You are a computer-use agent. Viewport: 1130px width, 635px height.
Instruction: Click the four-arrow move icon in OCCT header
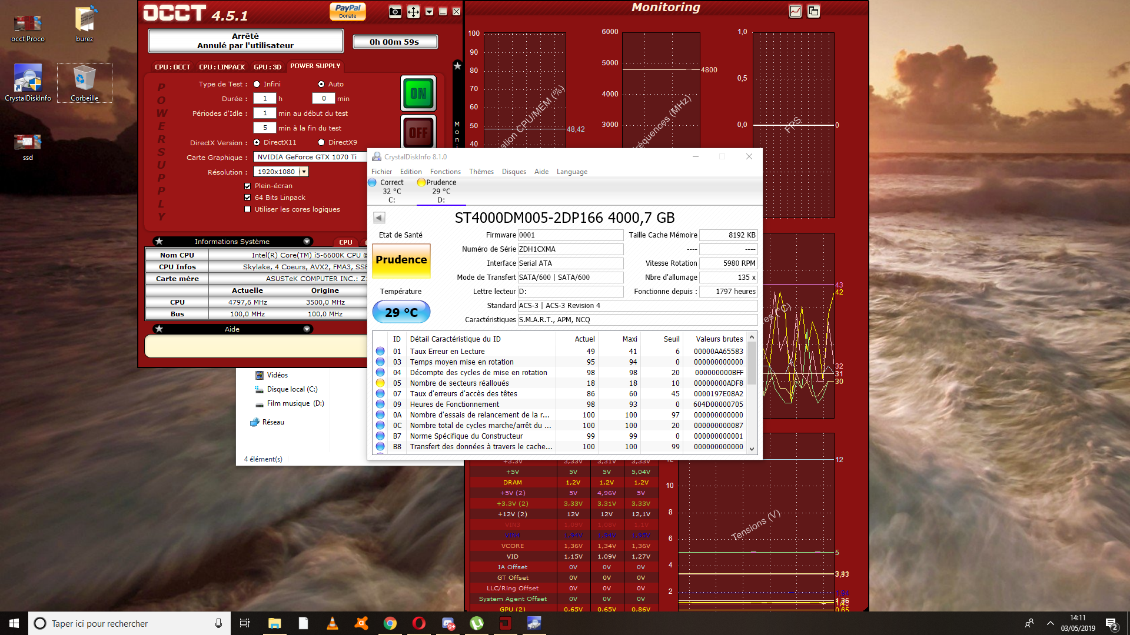click(x=413, y=12)
